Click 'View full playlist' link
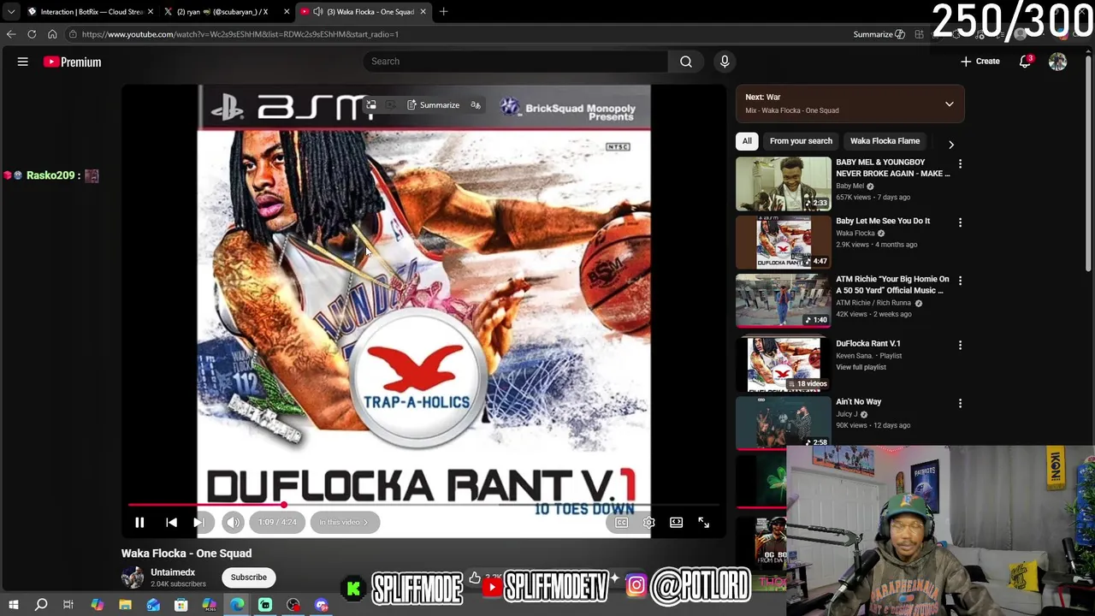The image size is (1095, 616). [861, 367]
